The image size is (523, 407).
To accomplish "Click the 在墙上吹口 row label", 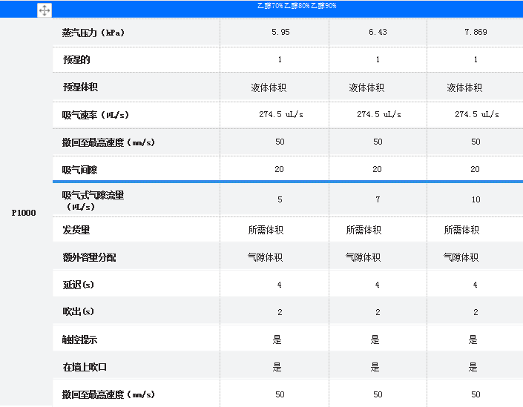I will (85, 367).
